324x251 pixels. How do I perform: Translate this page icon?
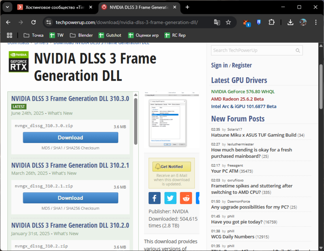pos(217,22)
